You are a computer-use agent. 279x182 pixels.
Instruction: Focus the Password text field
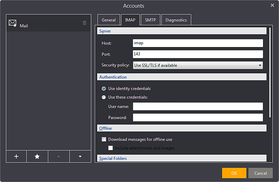click(198, 118)
